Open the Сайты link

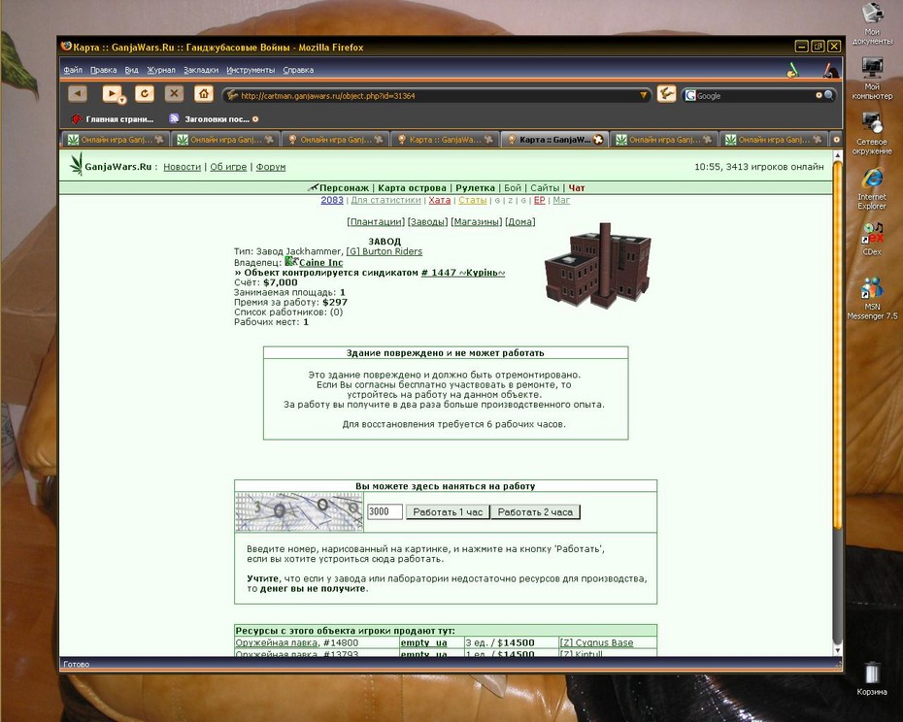click(545, 187)
